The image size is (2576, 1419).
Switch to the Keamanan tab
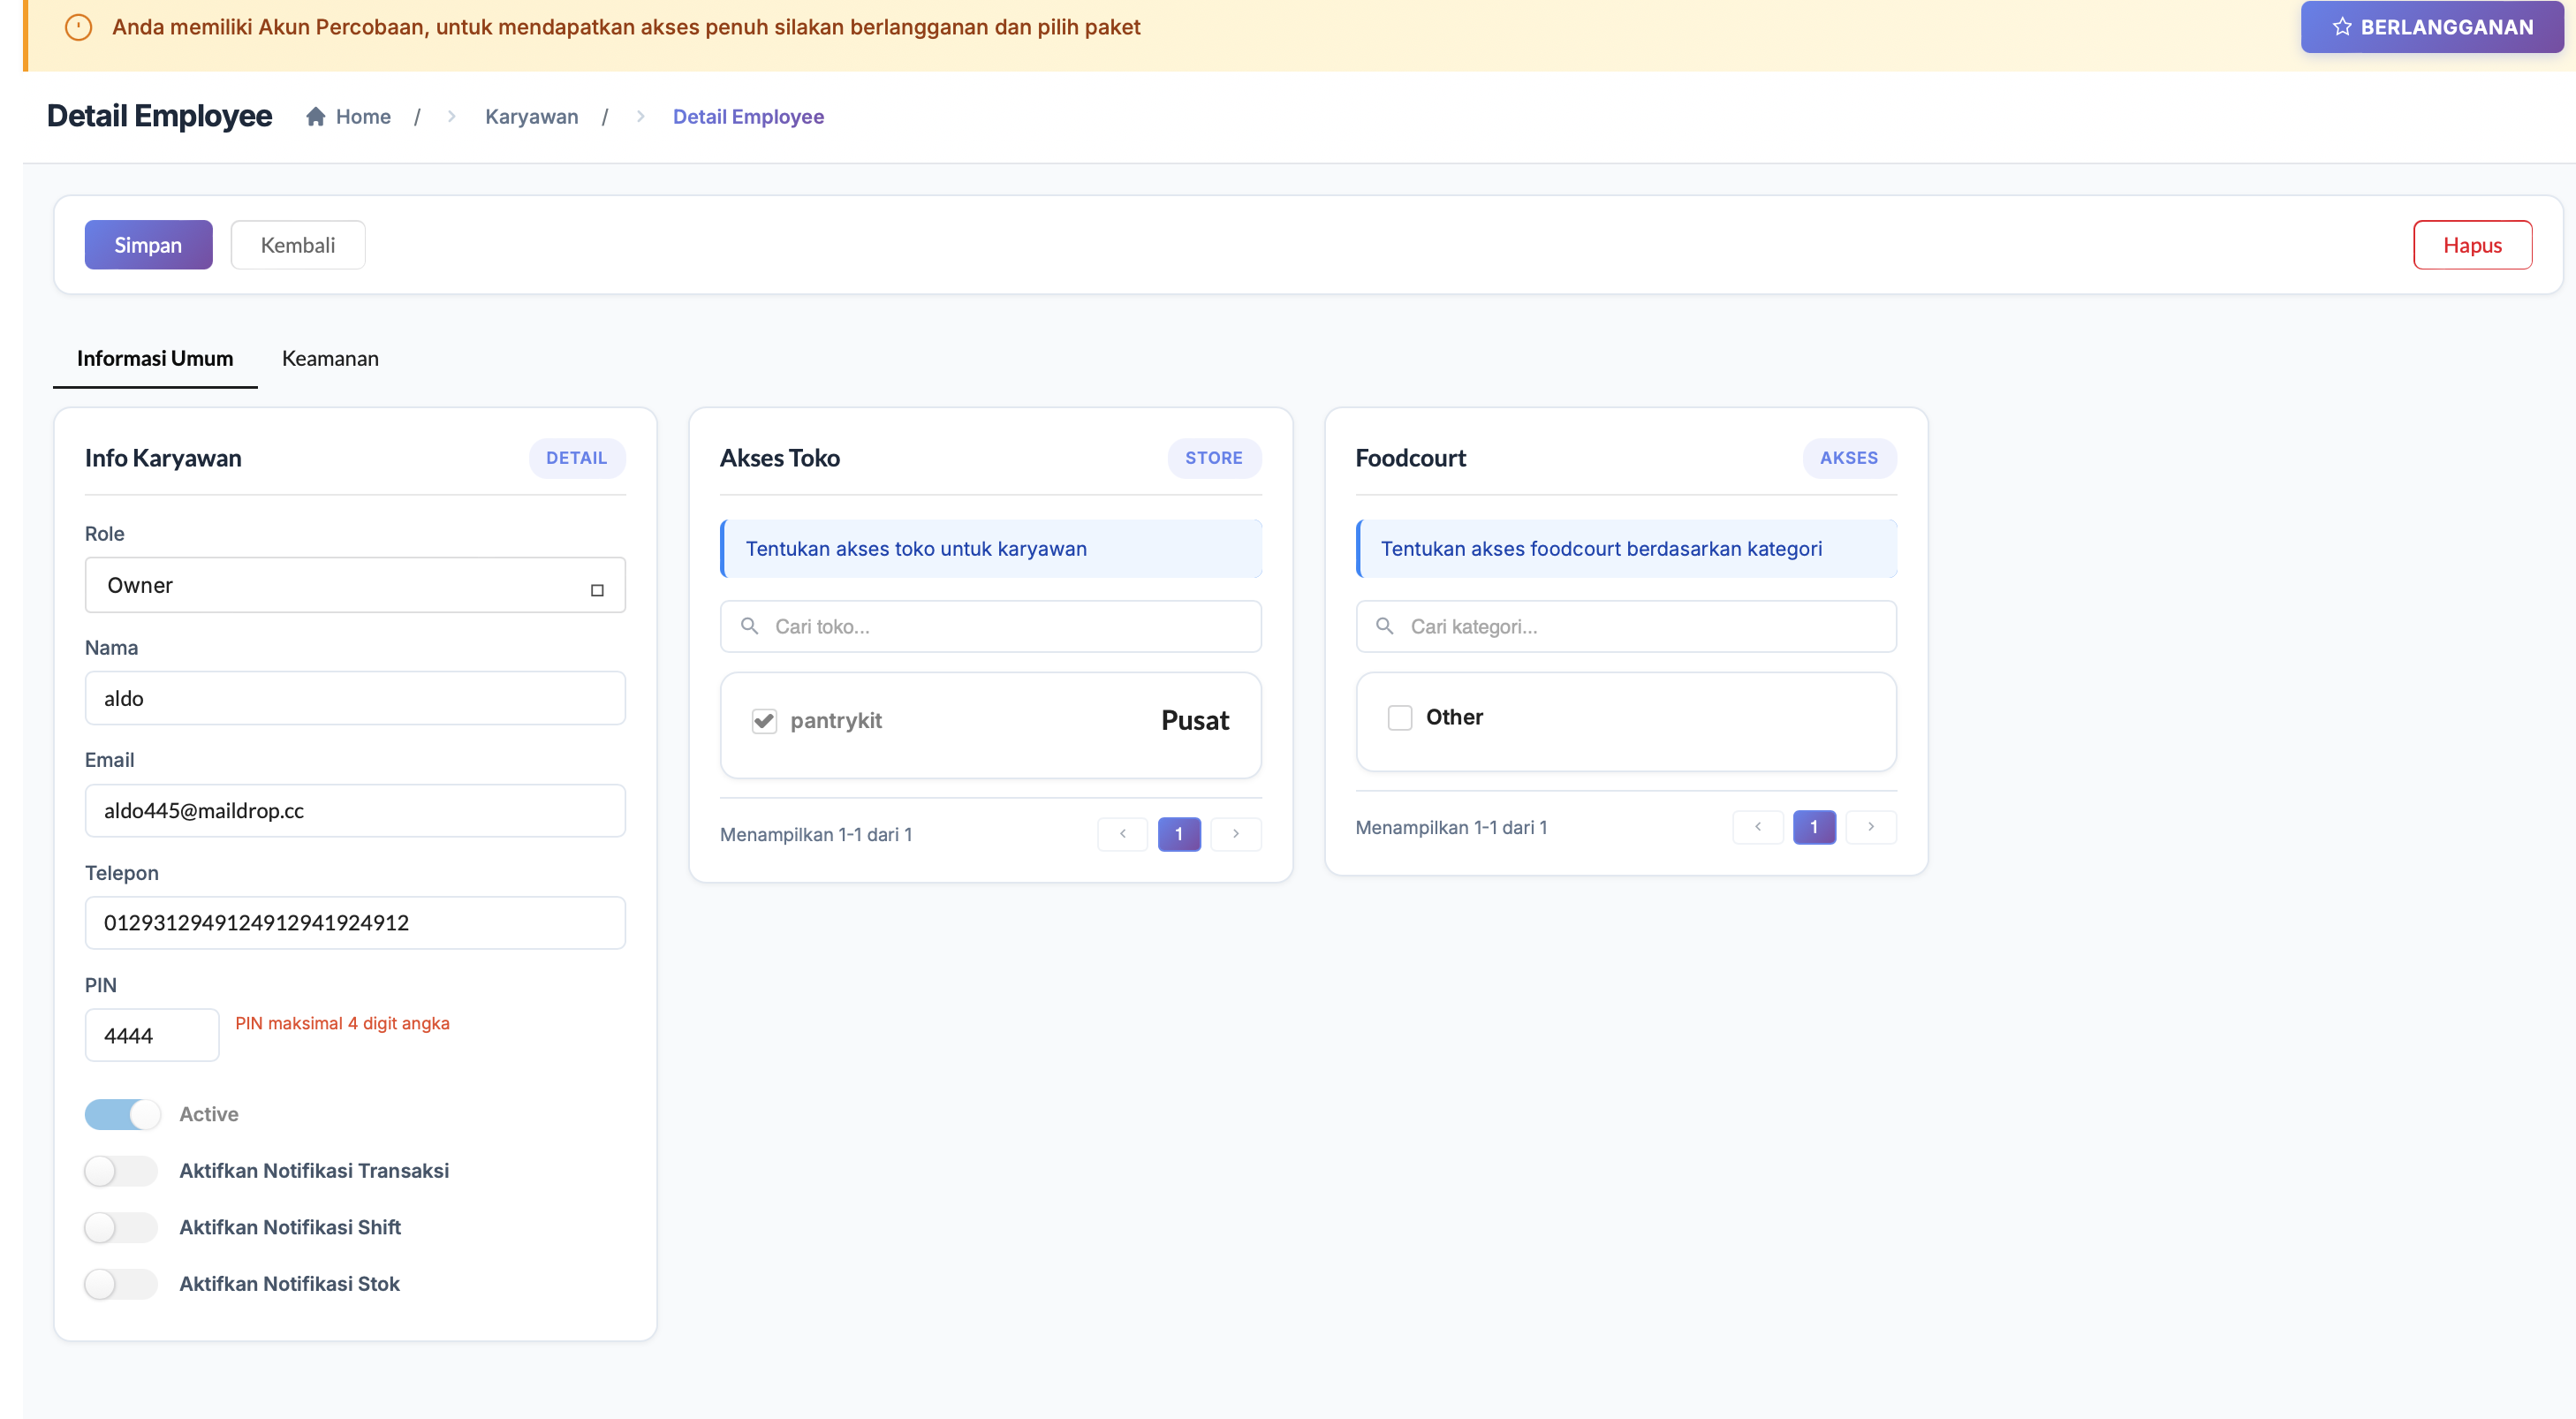pyautogui.click(x=330, y=358)
